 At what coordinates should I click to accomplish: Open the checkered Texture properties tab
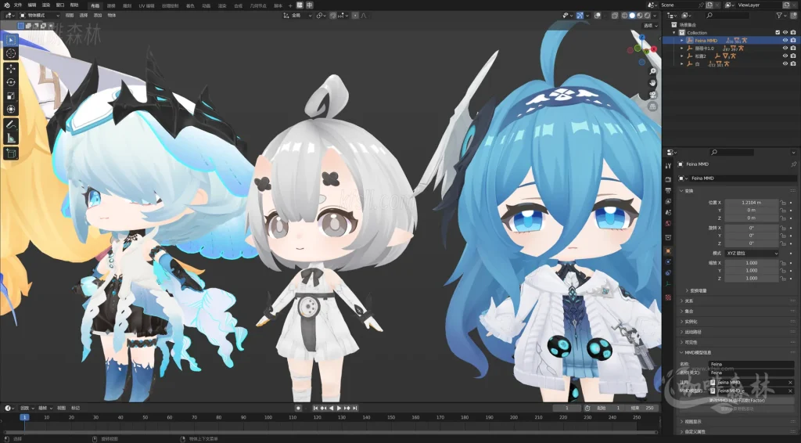[x=668, y=297]
